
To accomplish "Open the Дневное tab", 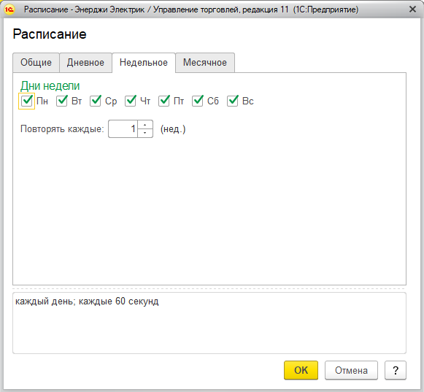I will coord(85,63).
